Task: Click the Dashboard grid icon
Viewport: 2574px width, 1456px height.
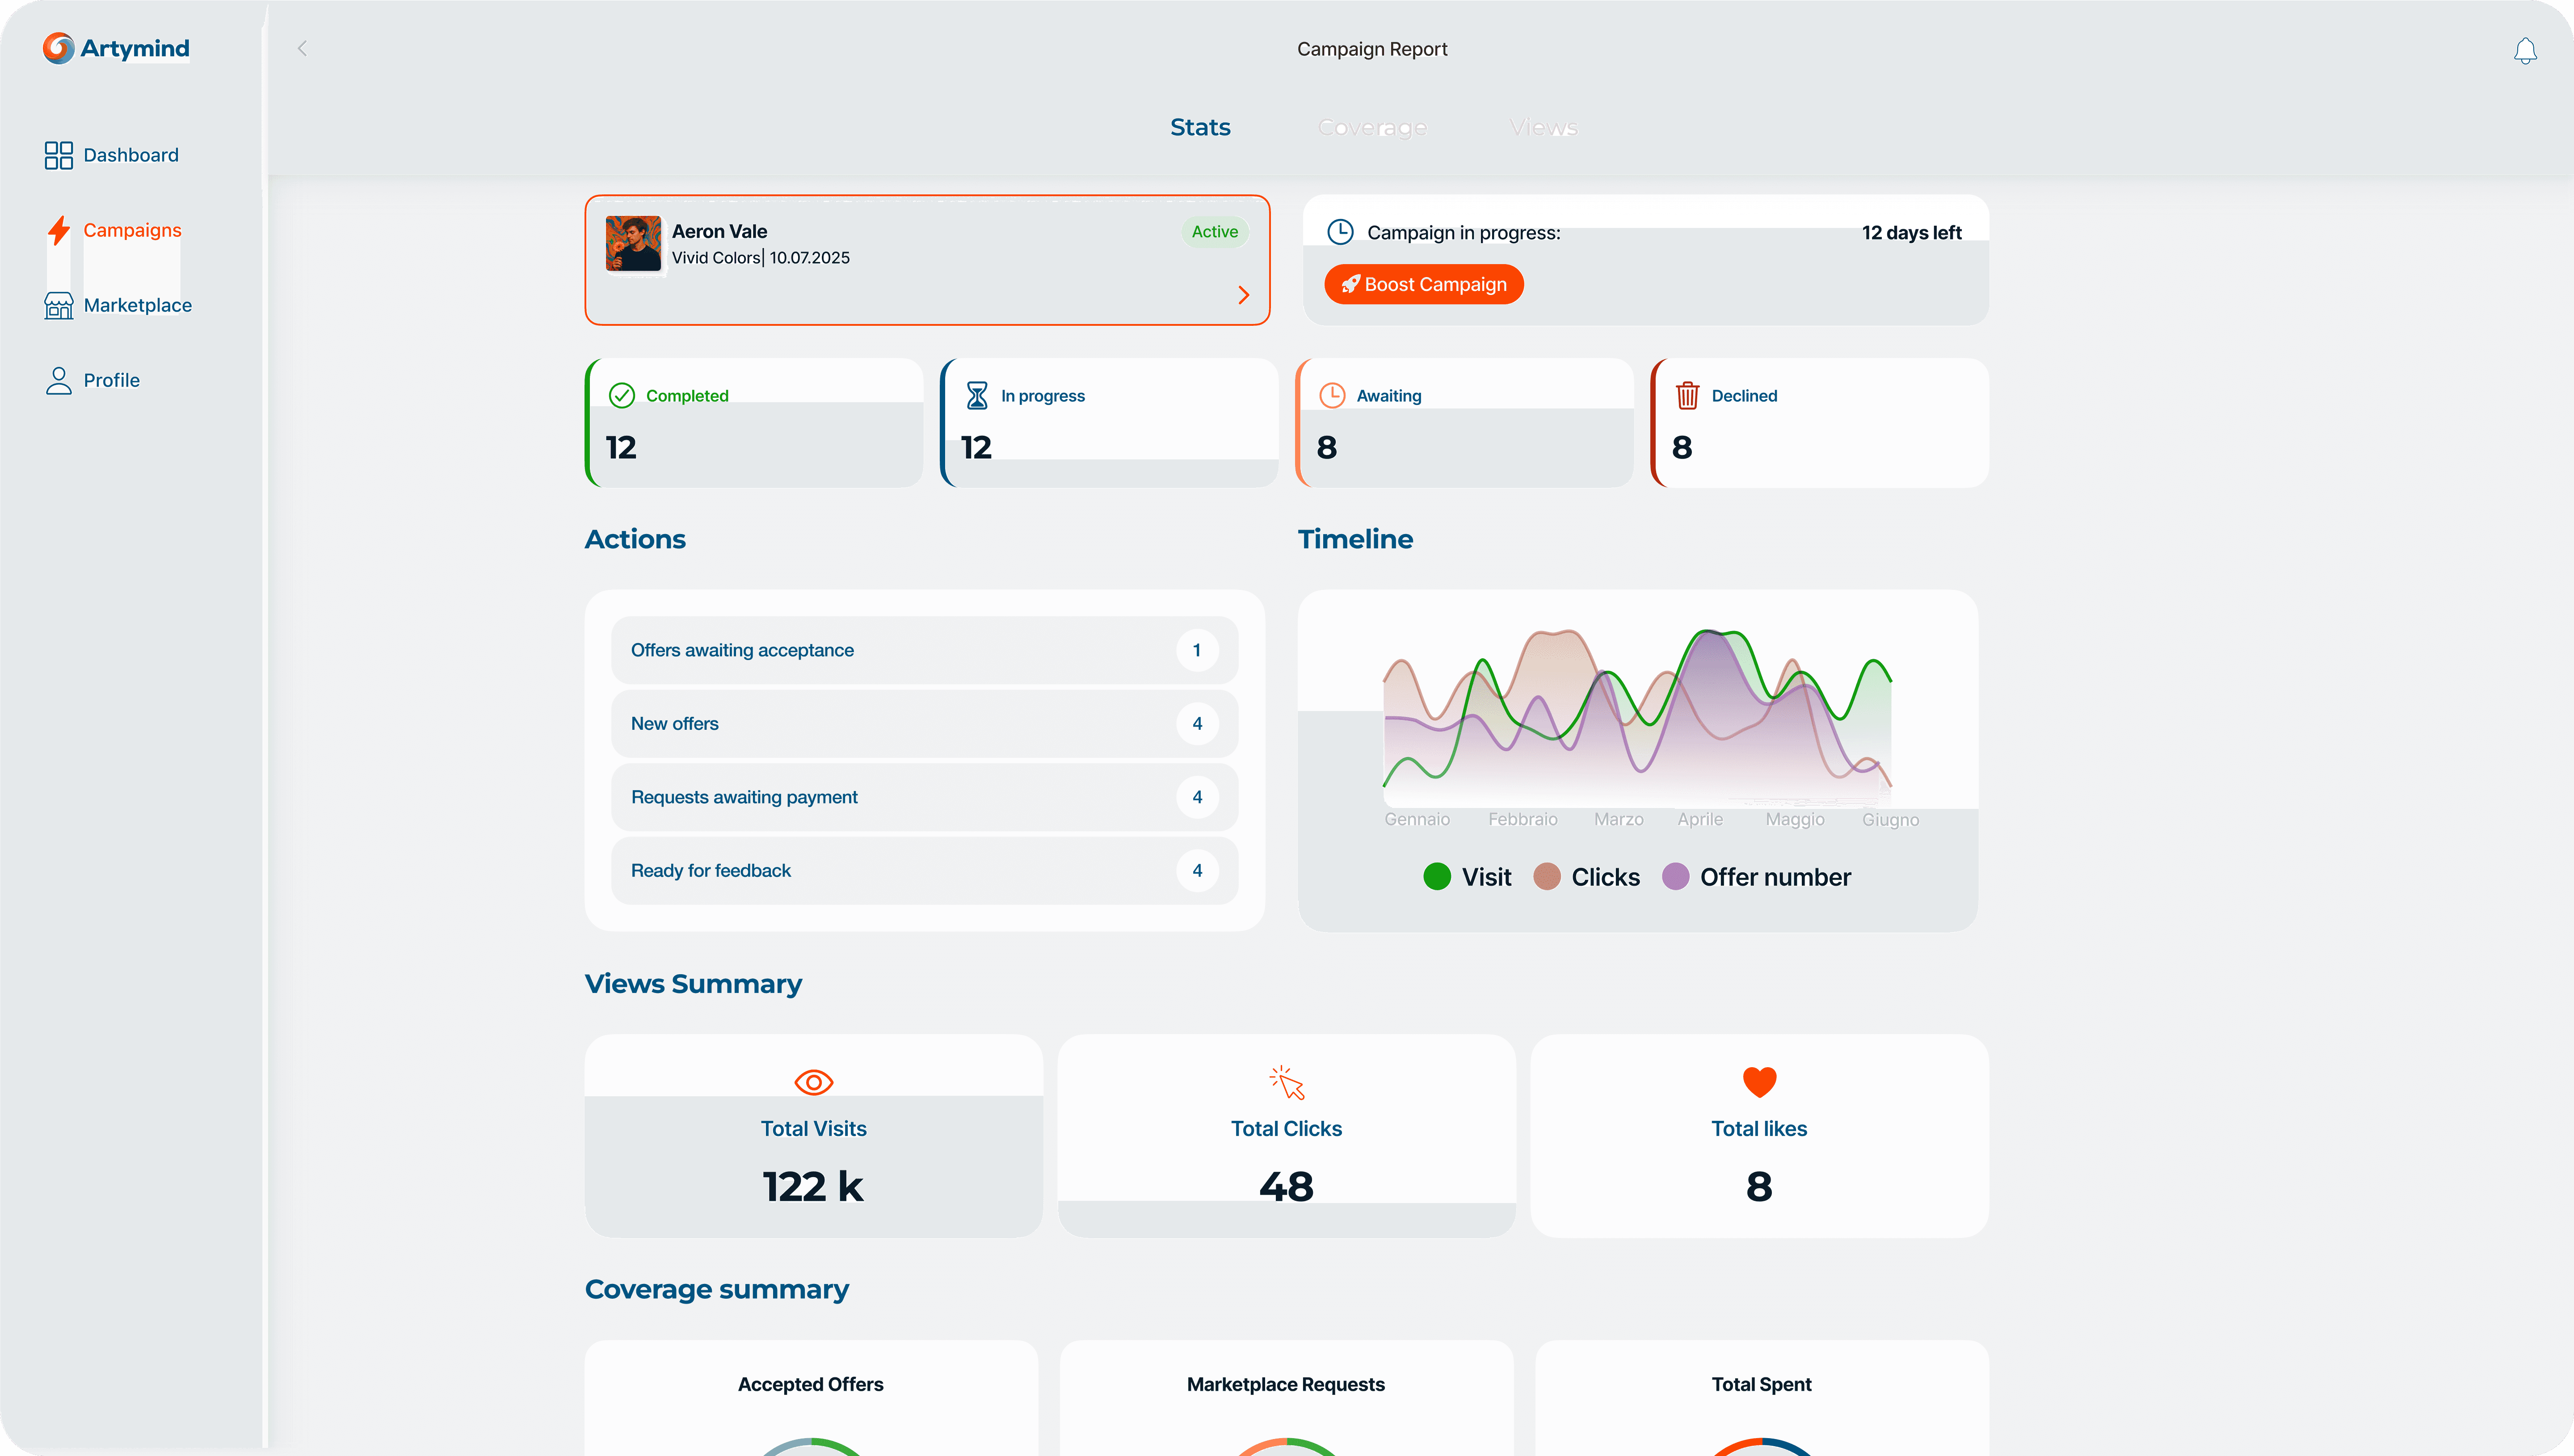Action: [x=59, y=155]
